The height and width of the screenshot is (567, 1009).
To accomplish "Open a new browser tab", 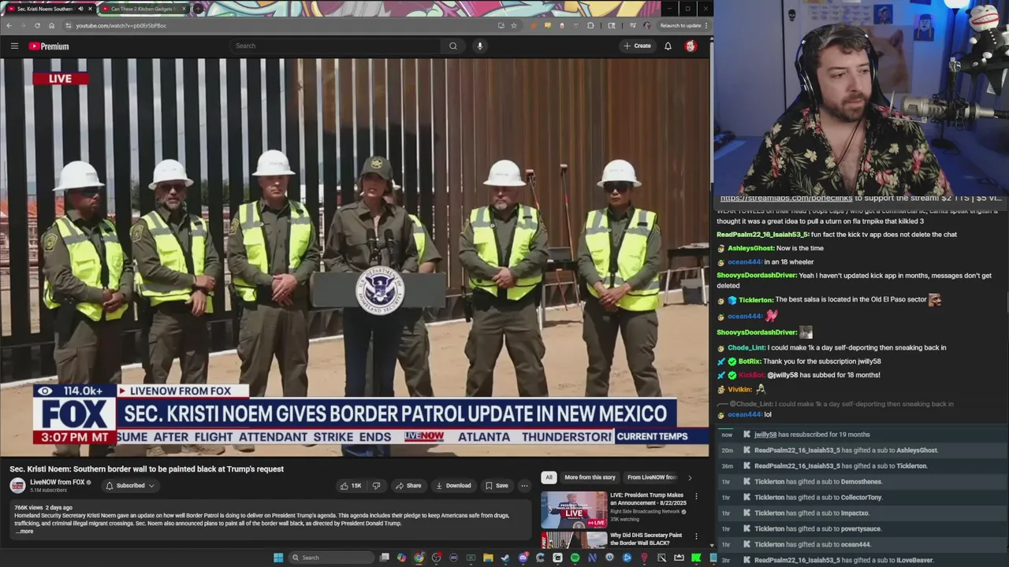I will coord(198,9).
